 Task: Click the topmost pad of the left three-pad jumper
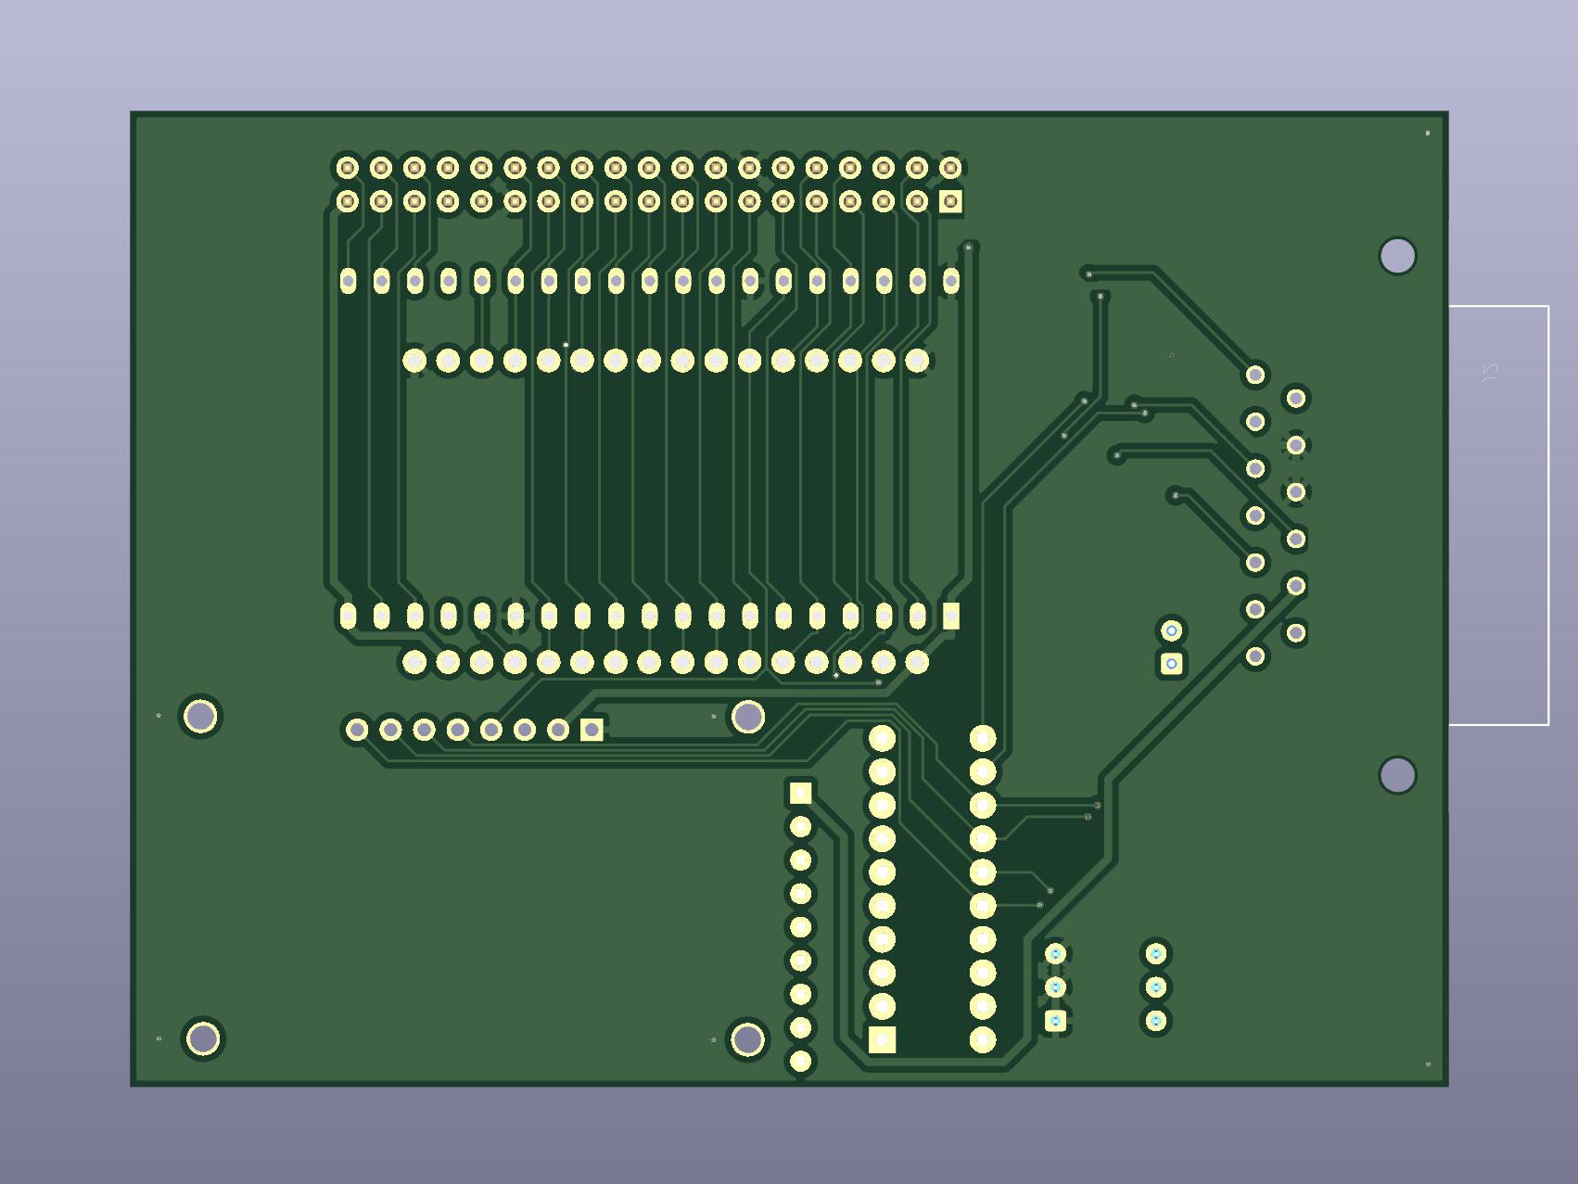pyautogui.click(x=1055, y=952)
